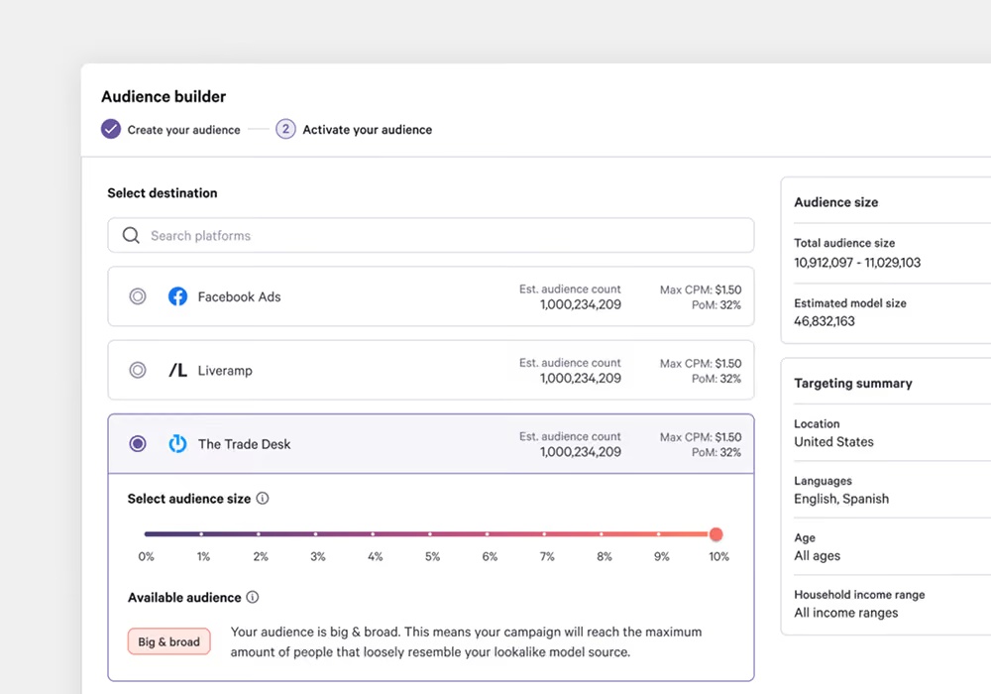Click The Trade Desk est. audience count 1,000,234,209

pyautogui.click(x=580, y=452)
